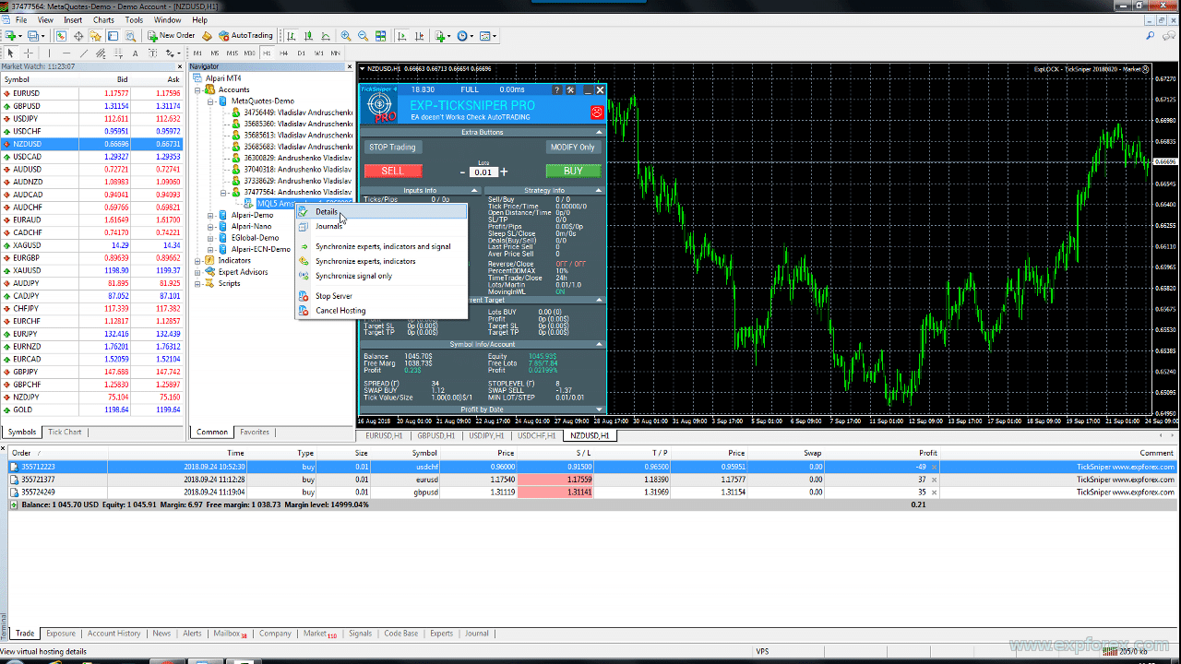The width and height of the screenshot is (1181, 664).
Task: Open the profiles dropdown arrow
Action: click(43, 36)
